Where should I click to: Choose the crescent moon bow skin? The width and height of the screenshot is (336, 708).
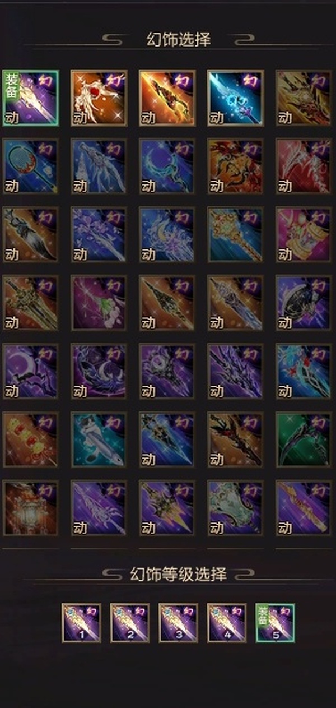pyautogui.click(x=167, y=166)
